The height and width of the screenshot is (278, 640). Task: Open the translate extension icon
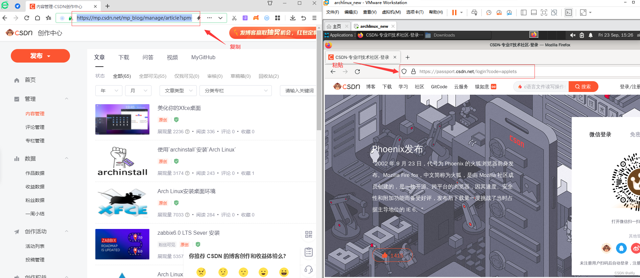point(245,18)
